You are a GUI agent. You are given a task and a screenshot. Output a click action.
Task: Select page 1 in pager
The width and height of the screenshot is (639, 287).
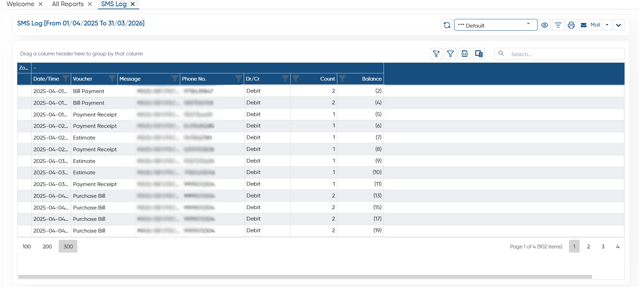574,247
